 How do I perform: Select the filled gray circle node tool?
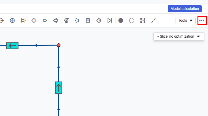click(121, 20)
